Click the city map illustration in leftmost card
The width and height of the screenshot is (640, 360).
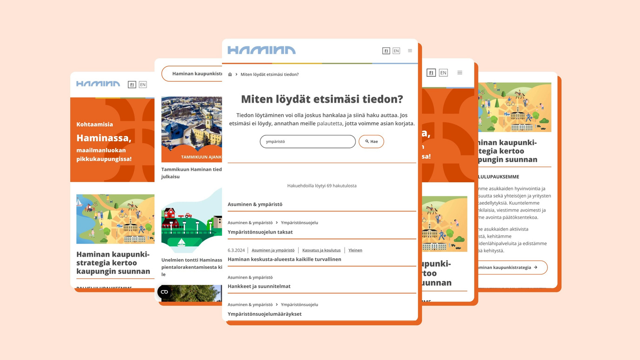(115, 219)
